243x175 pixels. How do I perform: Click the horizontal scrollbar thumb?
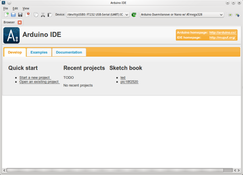(x=115, y=170)
